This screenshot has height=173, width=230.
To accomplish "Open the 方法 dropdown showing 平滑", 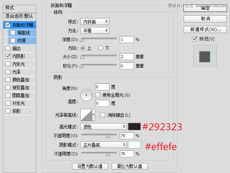I will [x=94, y=31].
